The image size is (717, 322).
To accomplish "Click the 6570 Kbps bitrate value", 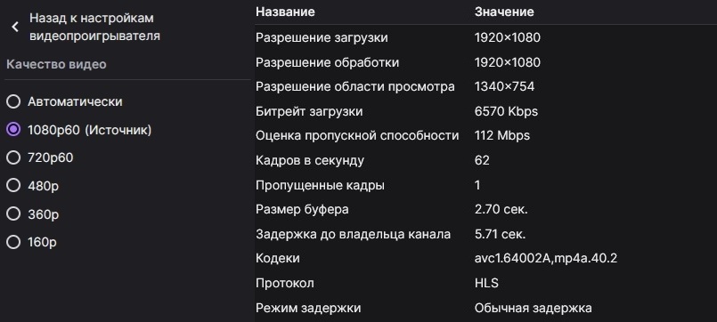I will tap(506, 111).
